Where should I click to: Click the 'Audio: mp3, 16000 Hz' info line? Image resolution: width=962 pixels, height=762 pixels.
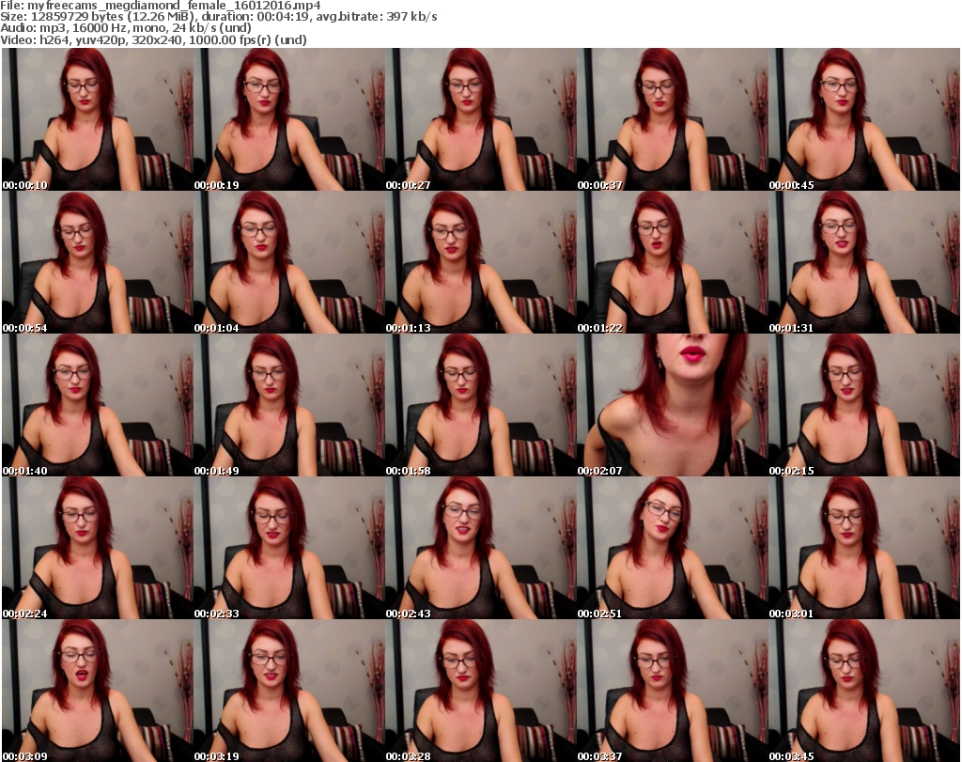[126, 28]
